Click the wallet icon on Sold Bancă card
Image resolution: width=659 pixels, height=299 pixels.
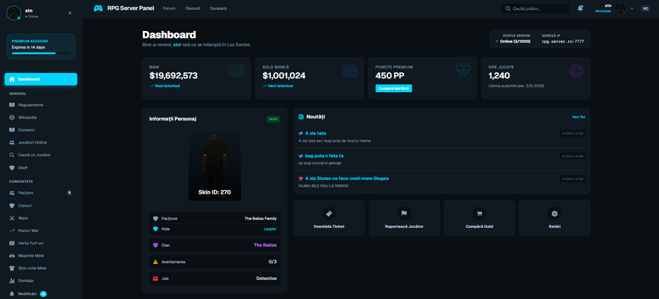coord(350,70)
